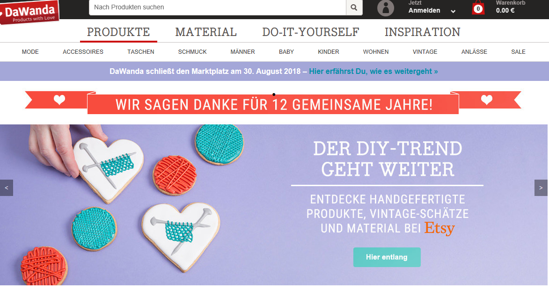Go to homepage via DaWanda logo
The height and width of the screenshot is (290, 549).
point(30,12)
